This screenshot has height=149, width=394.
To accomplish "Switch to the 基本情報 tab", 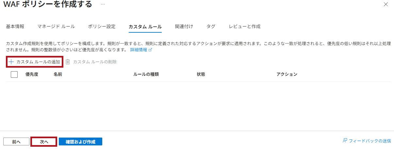I will pyautogui.click(x=15, y=26).
